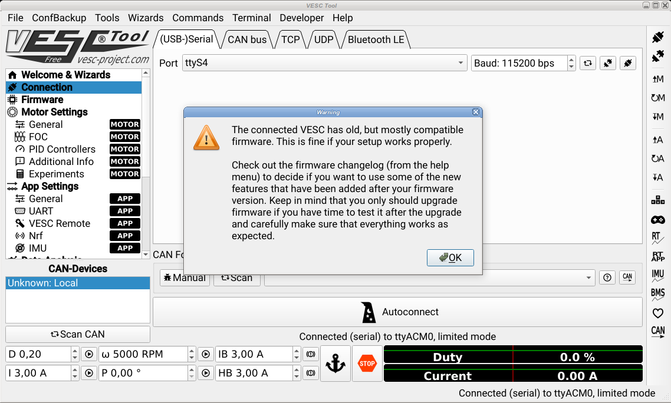This screenshot has height=403, width=671.
Task: Open the Port ttyS4 dropdown
Action: (324, 63)
